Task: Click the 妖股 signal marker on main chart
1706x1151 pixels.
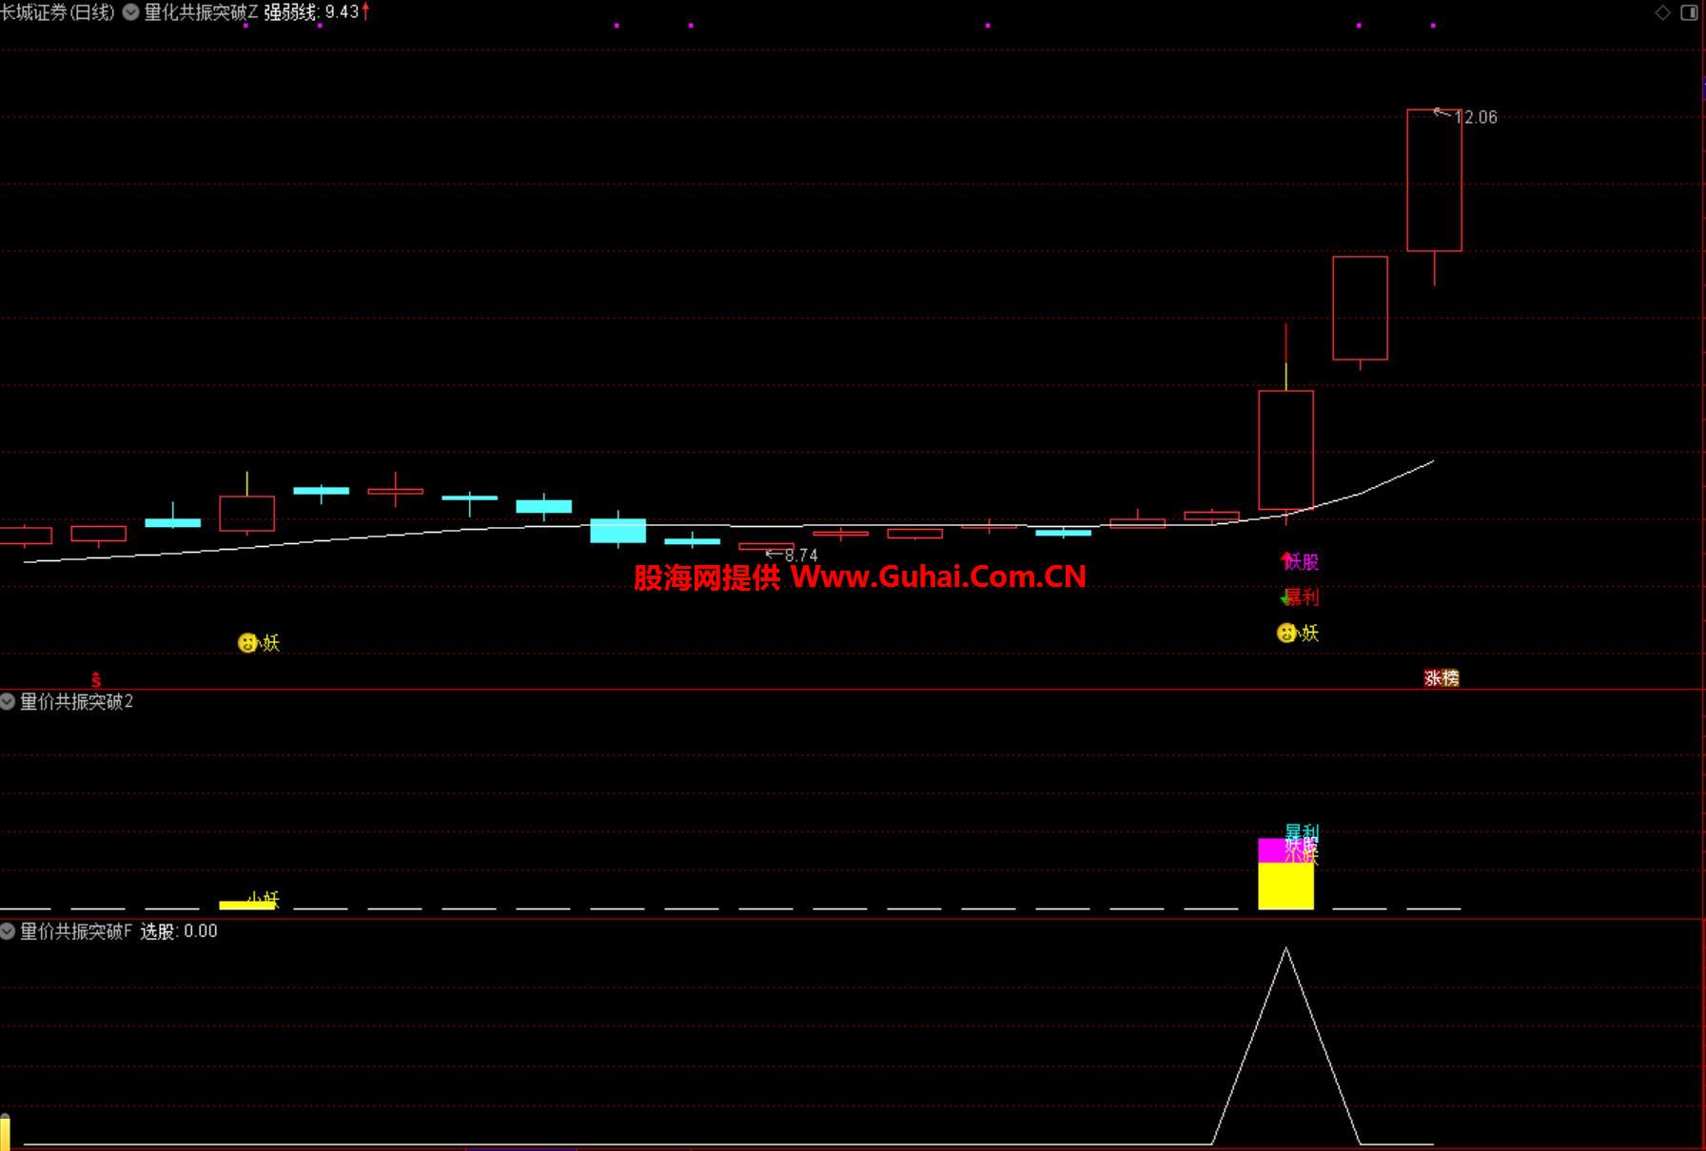Action: [x=1301, y=562]
